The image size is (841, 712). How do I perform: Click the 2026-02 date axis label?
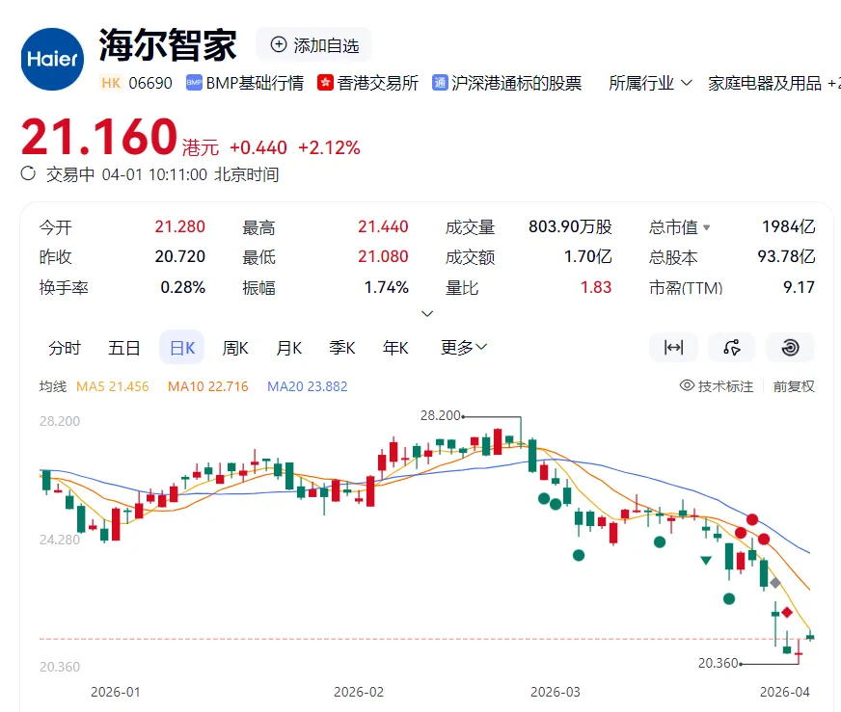[359, 692]
